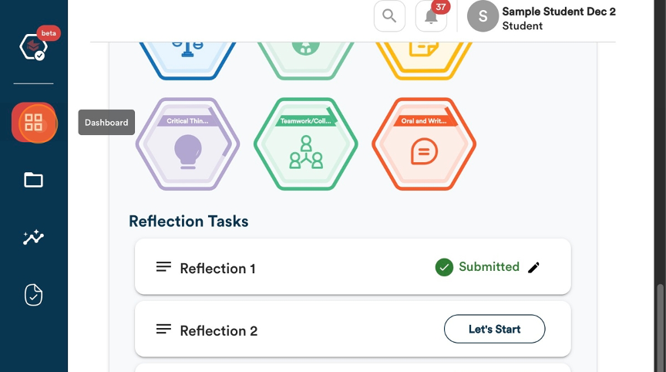Open the notifications bell with 37 badge
Screen dimensions: 666x372
(431, 16)
